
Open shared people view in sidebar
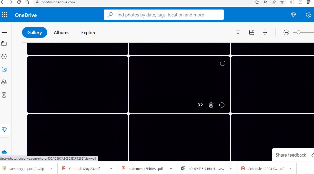pos(4,82)
